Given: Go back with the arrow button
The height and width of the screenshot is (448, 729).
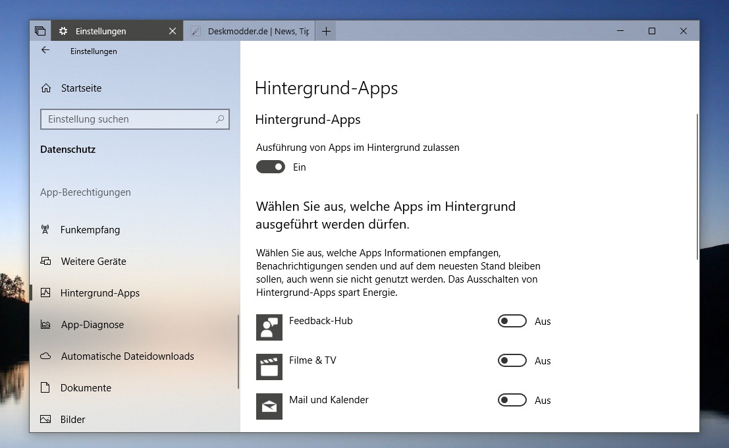Looking at the screenshot, I should [45, 50].
